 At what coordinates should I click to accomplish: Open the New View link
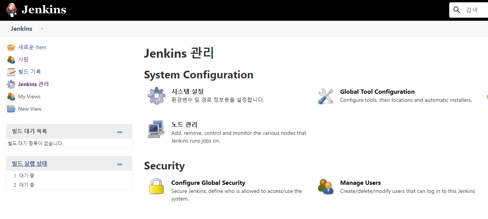point(30,109)
